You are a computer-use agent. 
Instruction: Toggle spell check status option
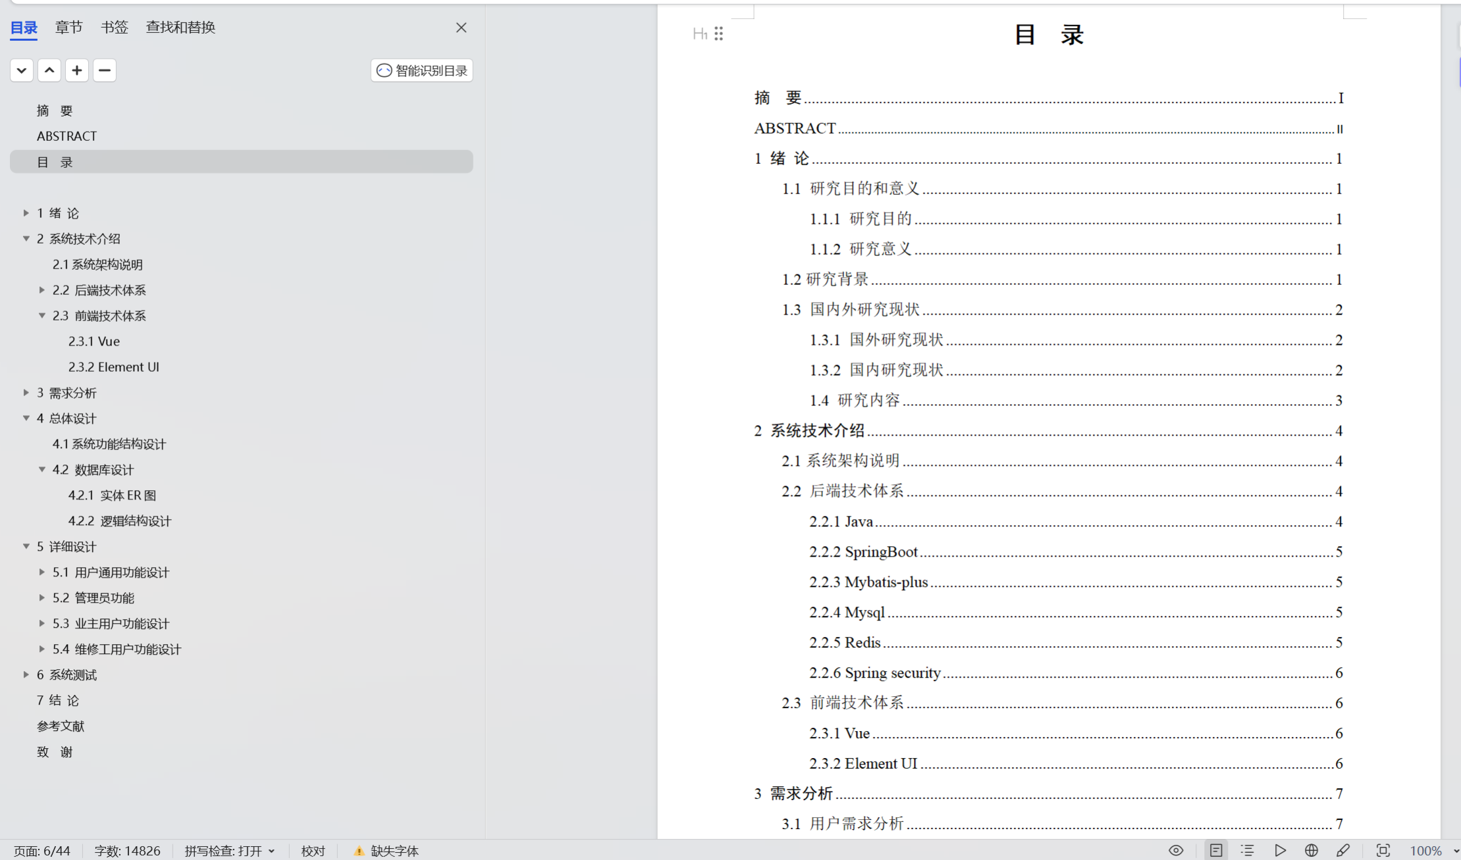(x=229, y=851)
